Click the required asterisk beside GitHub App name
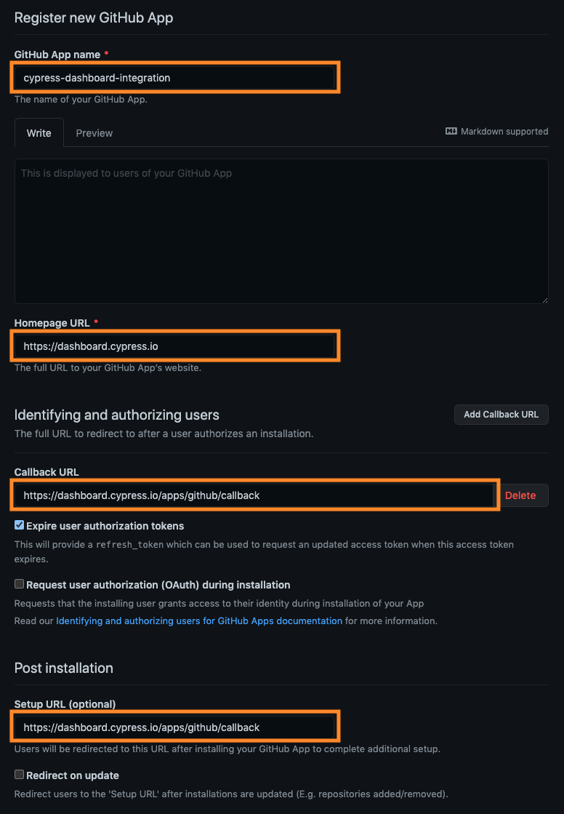564x814 pixels. [106, 54]
